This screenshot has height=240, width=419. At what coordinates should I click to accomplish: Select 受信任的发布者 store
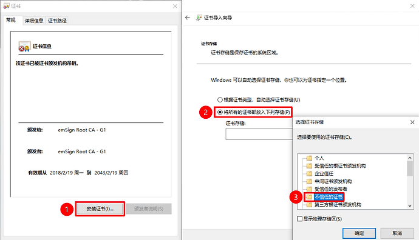[x=331, y=189]
